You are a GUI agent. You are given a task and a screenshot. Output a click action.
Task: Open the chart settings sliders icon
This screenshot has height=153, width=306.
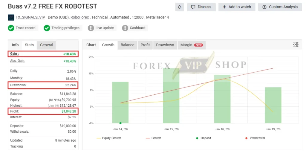(296, 45)
